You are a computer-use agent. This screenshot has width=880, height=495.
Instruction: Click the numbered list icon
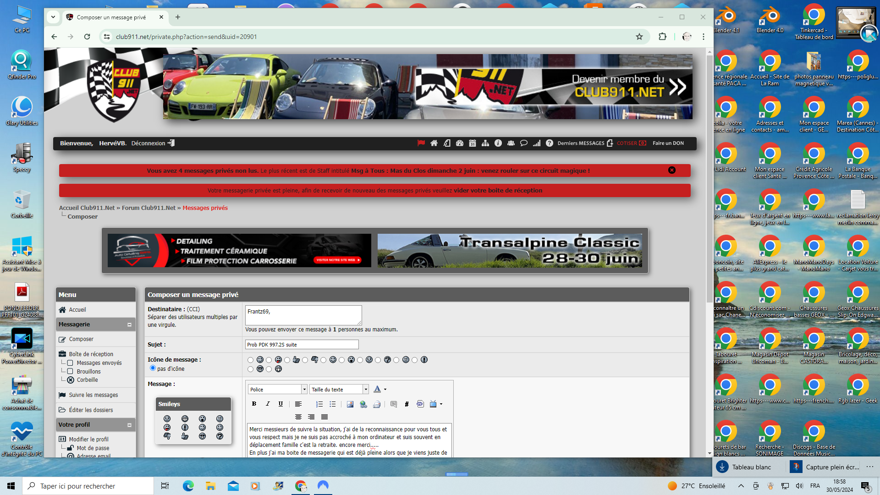tap(319, 404)
